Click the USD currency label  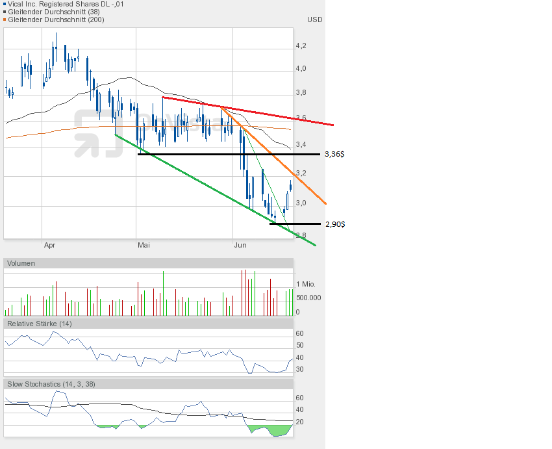tap(314, 19)
